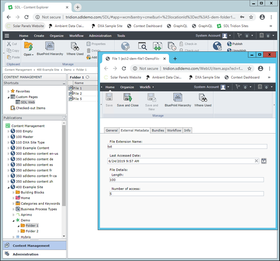This screenshot has width=280, height=261.
Task: Click the history clock ribbon icon
Action: pos(172,46)
